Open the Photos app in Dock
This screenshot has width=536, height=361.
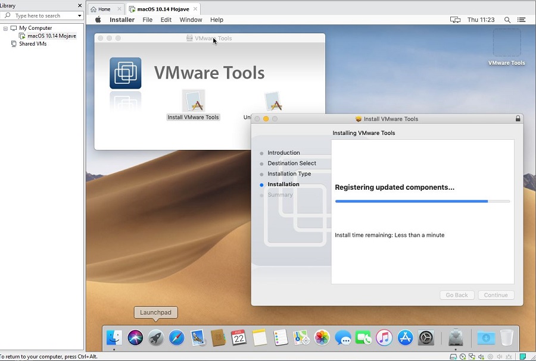click(x=322, y=338)
